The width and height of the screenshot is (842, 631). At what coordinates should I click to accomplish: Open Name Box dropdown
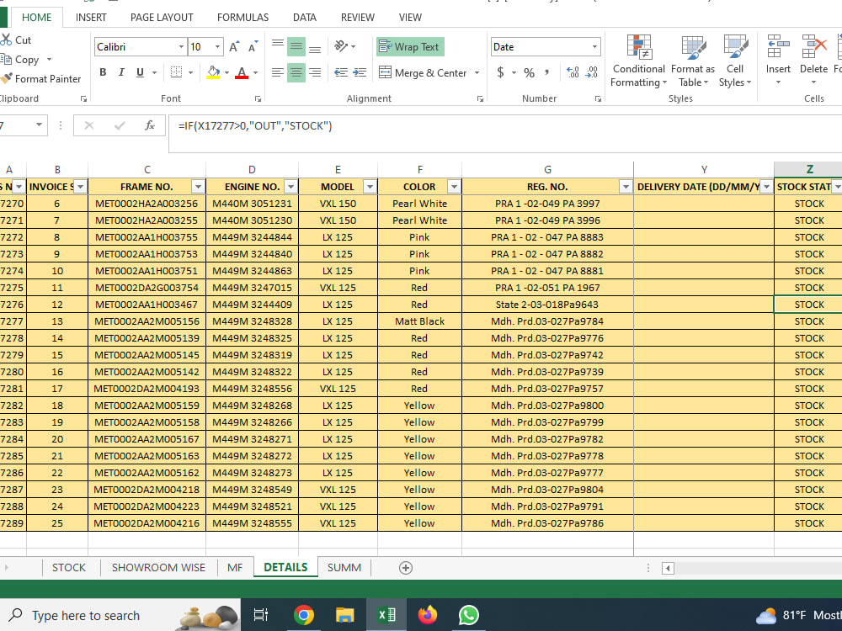[x=40, y=125]
